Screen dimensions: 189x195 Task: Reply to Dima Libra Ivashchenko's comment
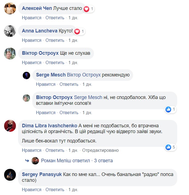coord(55,150)
